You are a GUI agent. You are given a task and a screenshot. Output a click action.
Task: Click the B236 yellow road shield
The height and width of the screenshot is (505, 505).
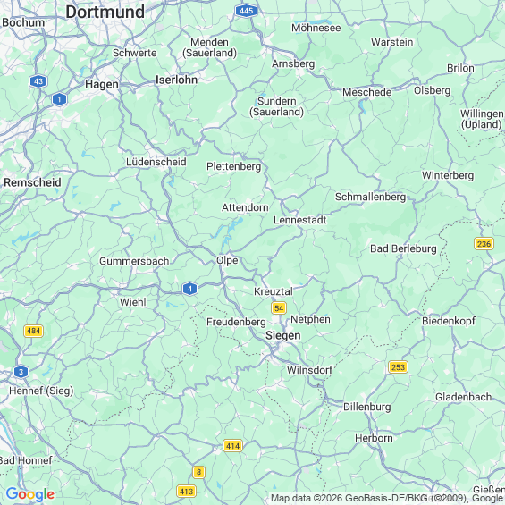pyautogui.click(x=484, y=244)
